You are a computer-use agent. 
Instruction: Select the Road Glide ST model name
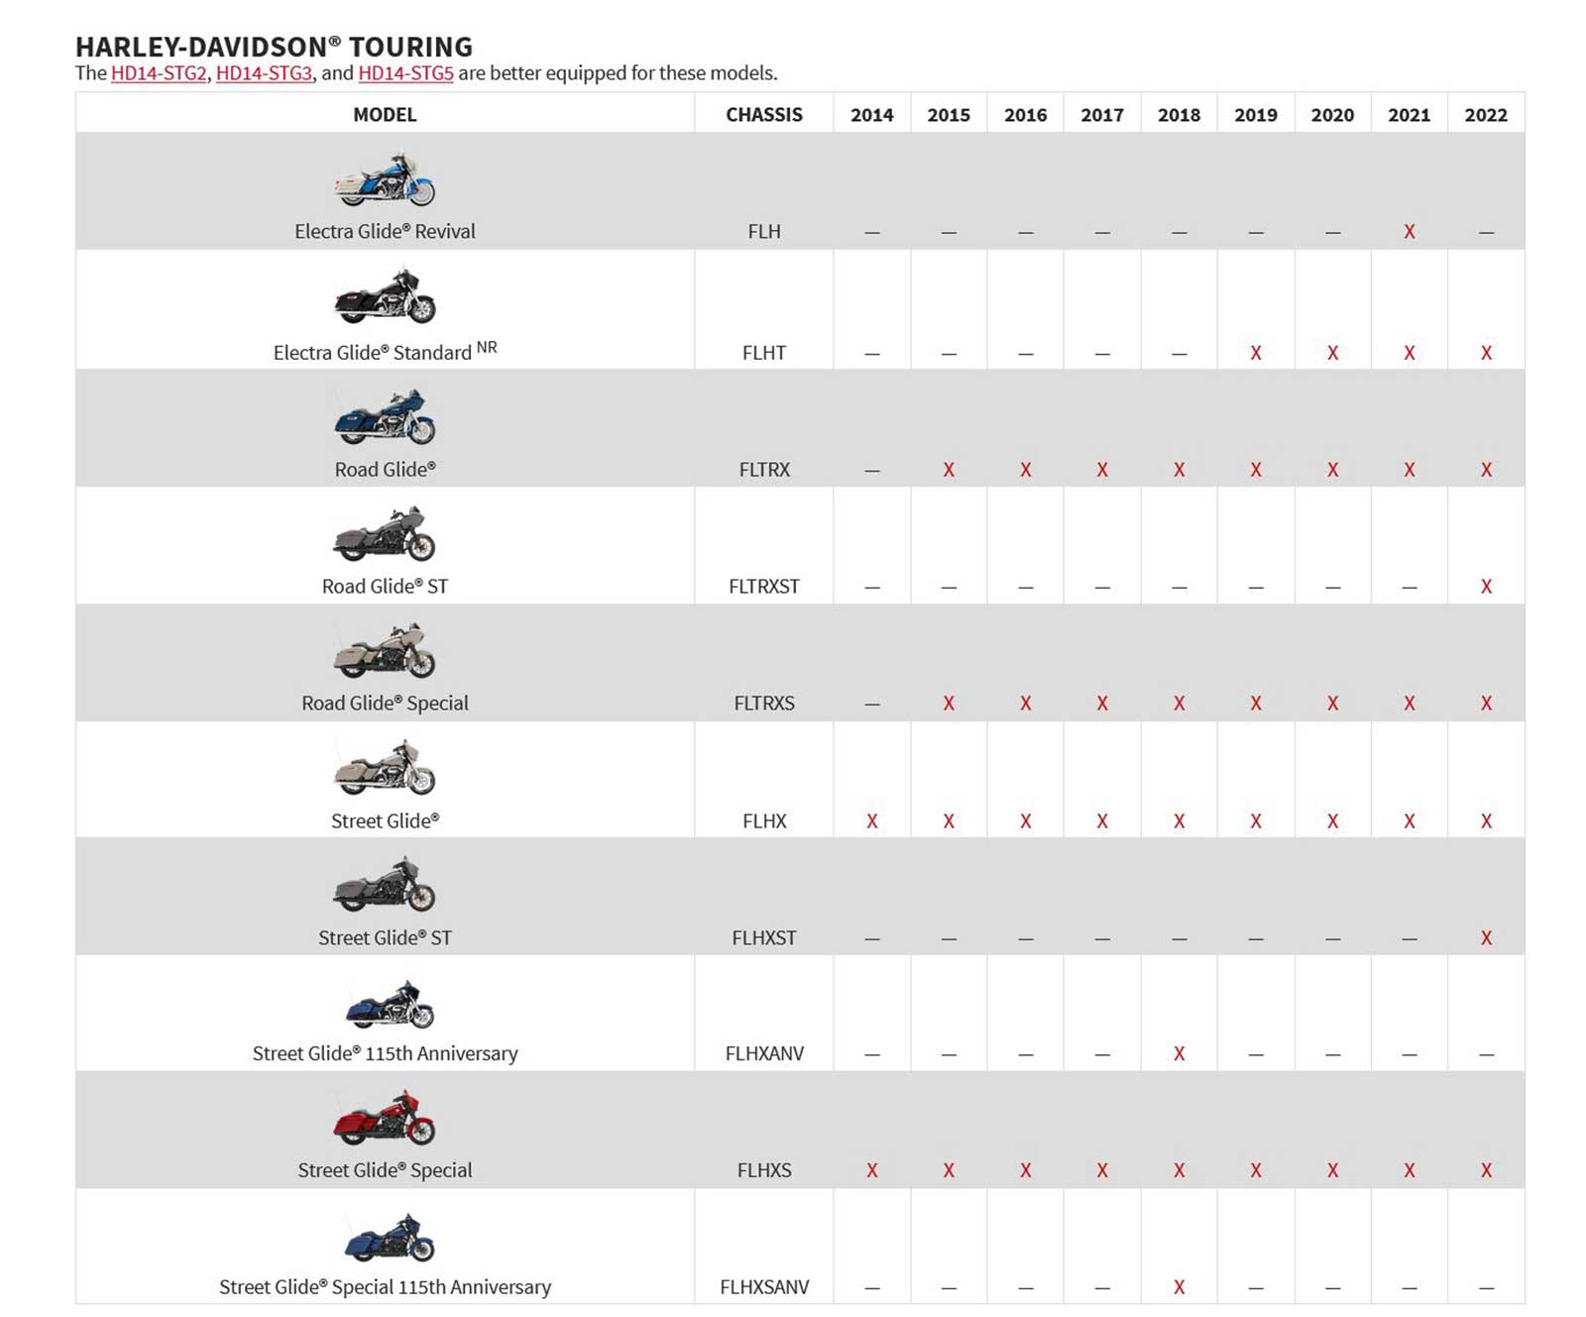tap(385, 586)
